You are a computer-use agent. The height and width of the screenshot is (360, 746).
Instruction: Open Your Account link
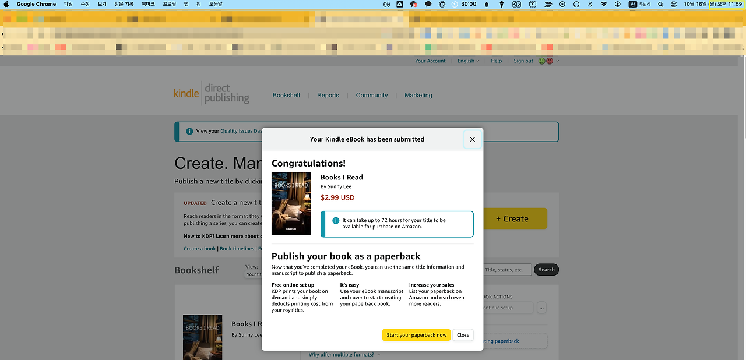click(430, 61)
